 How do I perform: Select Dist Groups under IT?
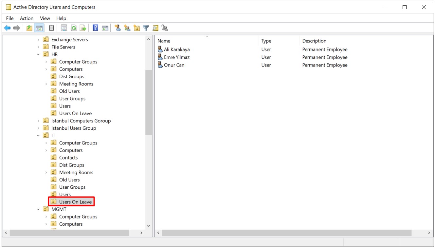point(72,165)
